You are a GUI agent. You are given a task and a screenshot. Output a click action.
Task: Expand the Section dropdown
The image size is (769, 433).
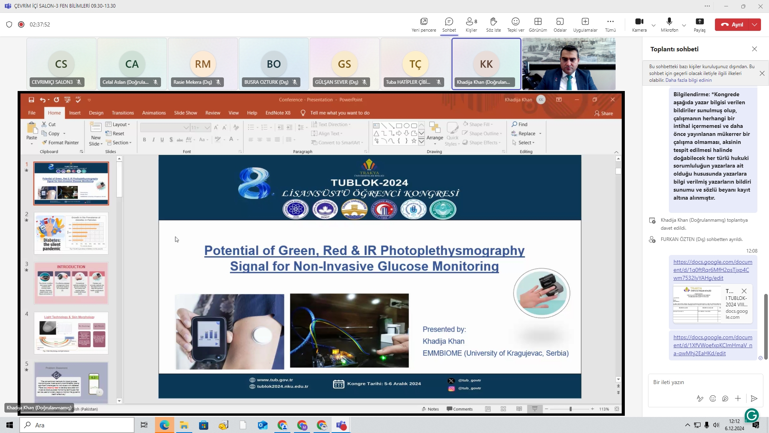click(x=119, y=143)
